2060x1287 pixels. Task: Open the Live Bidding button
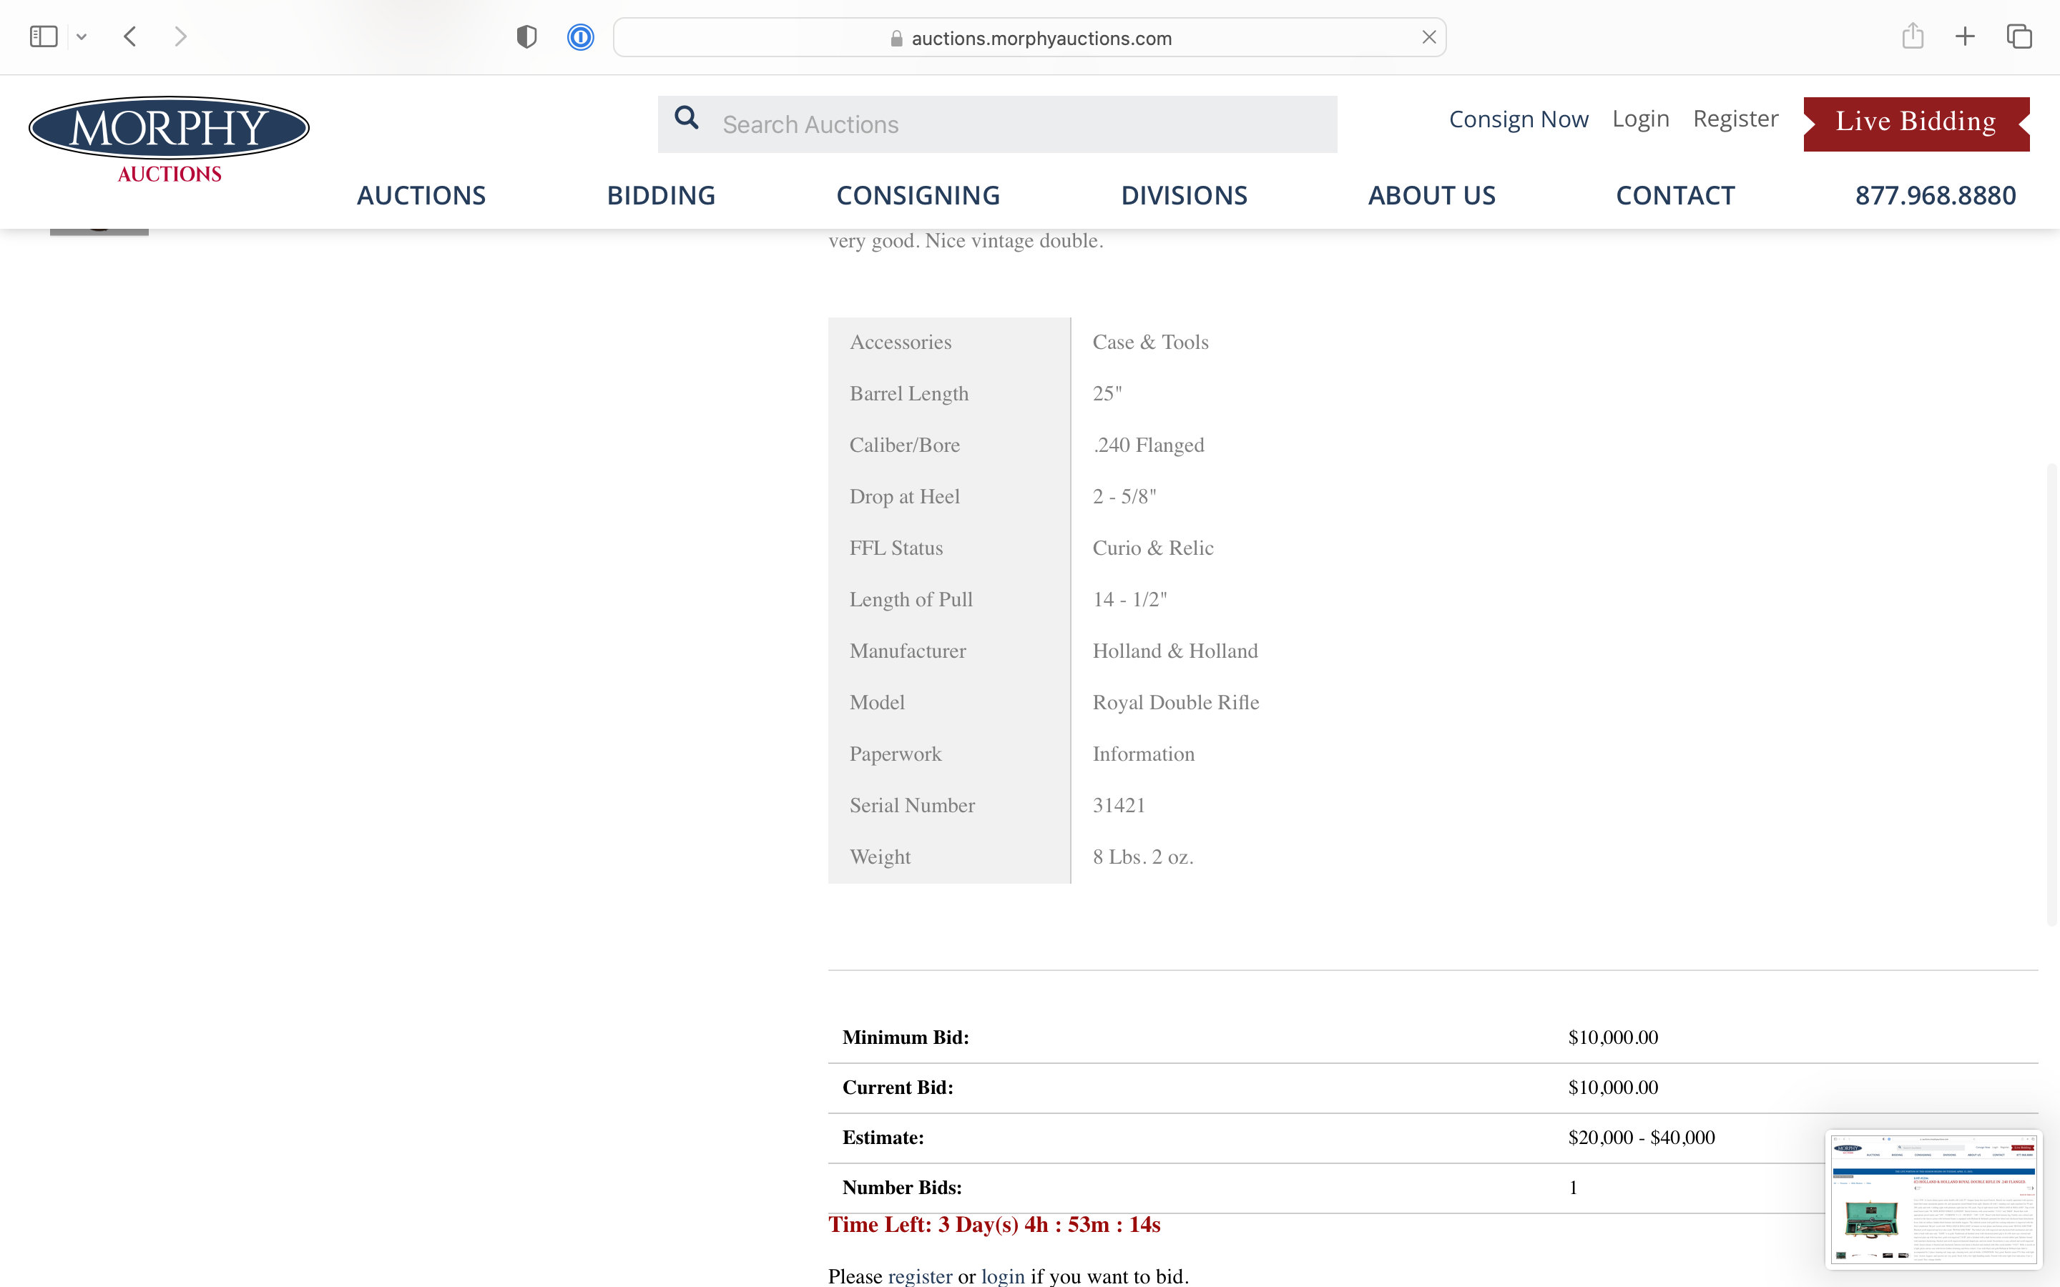pyautogui.click(x=1916, y=124)
